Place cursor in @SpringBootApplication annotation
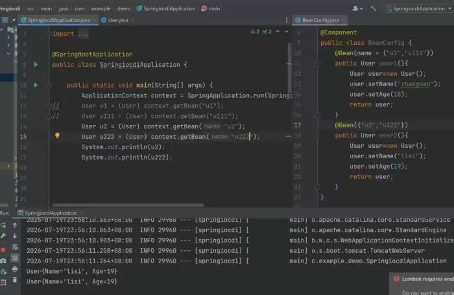This screenshot has height=295, width=454. pos(92,54)
